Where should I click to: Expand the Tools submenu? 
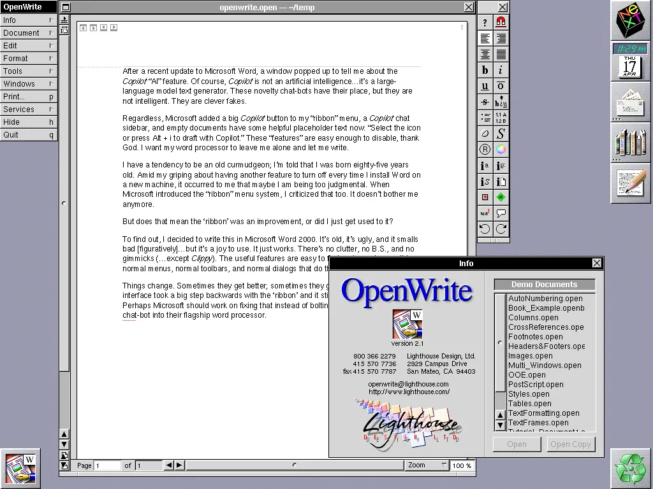point(29,71)
